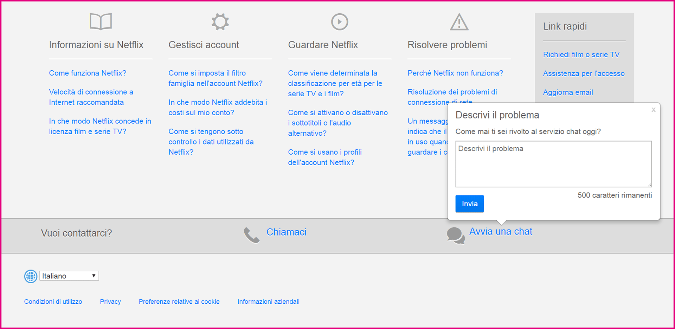Open the Chiamaci link
This screenshot has height=329, width=675.
(x=286, y=232)
